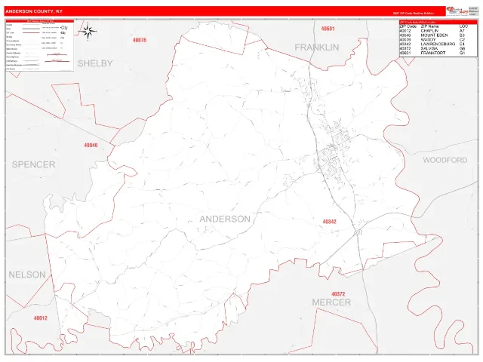Click MOUNT EDEN in the ZIP index

coord(435,35)
